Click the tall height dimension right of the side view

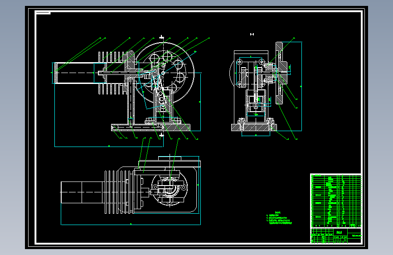pos(301,86)
